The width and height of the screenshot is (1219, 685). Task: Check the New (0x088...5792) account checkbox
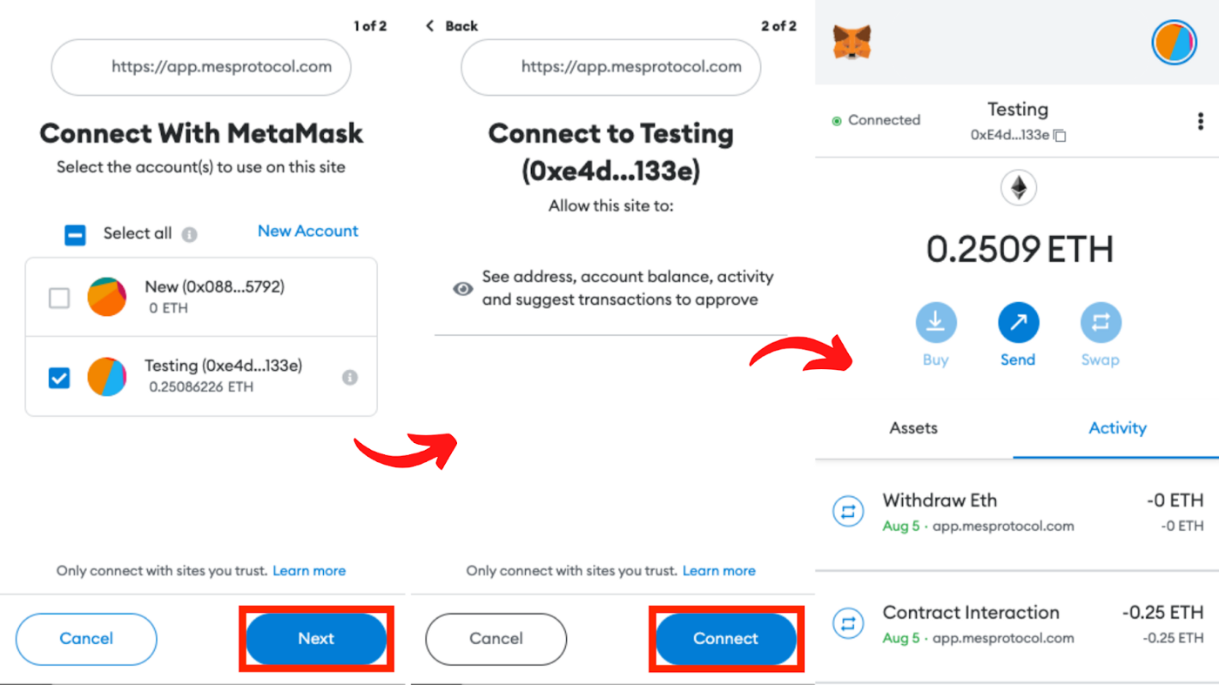(59, 299)
